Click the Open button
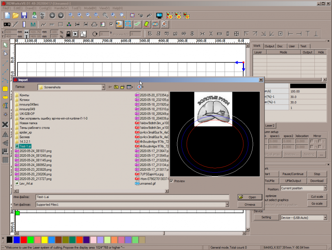The height and width of the screenshot is (250, 332). coord(249,197)
